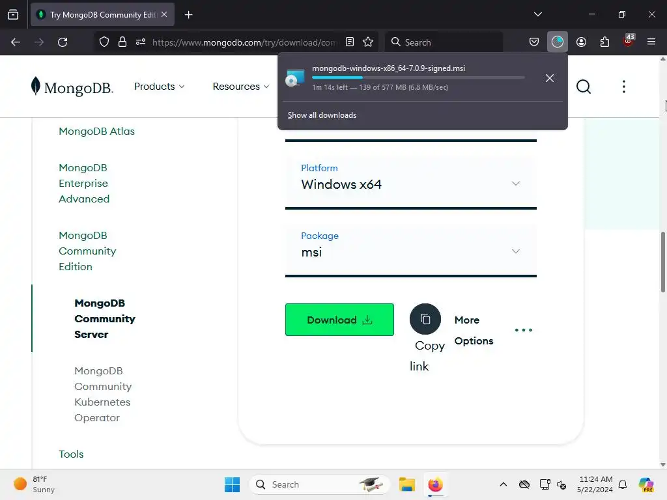Open MongoDB Community Edition sidebar link

[x=87, y=251]
